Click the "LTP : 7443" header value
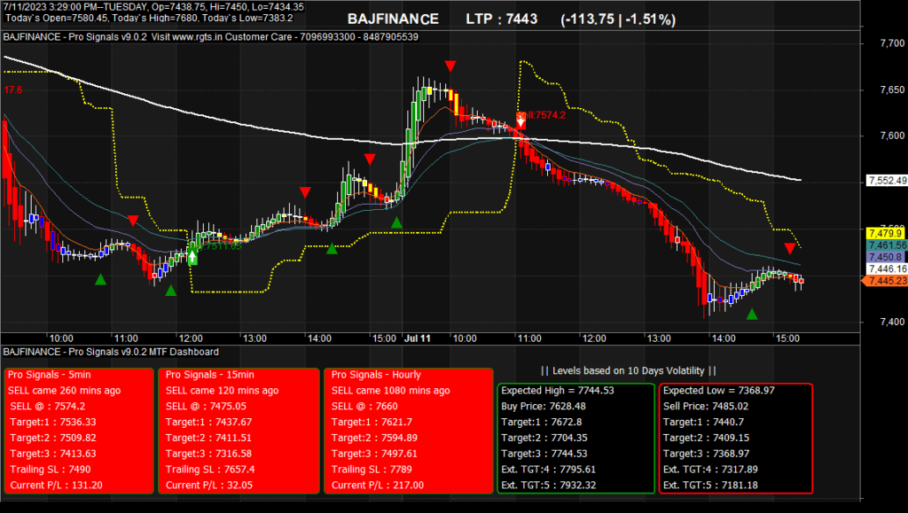 pyautogui.click(x=502, y=19)
